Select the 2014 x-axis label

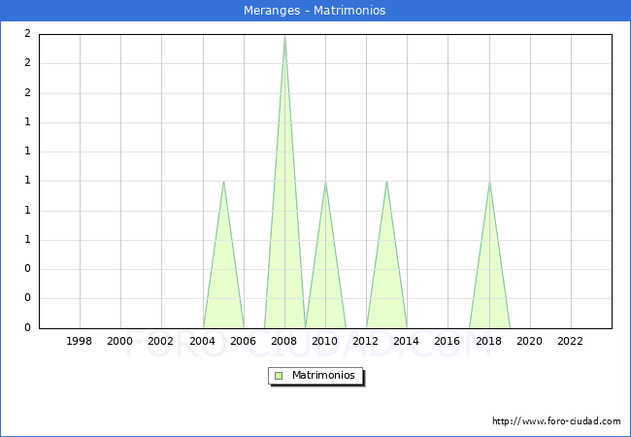[x=407, y=341]
